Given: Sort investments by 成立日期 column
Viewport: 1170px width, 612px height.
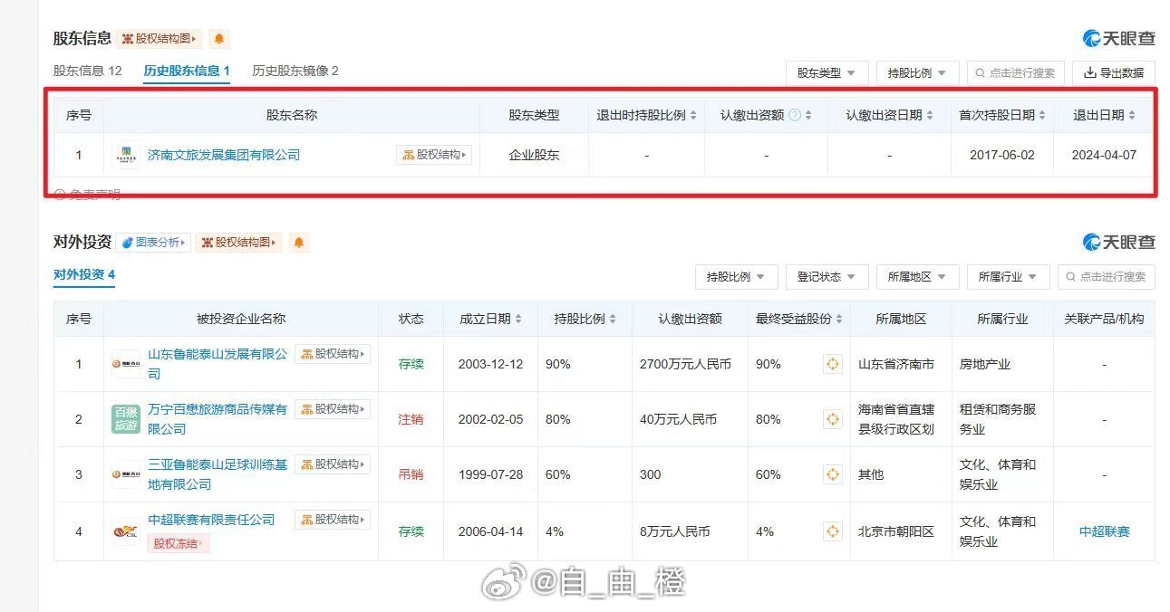Looking at the screenshot, I should pyautogui.click(x=490, y=319).
